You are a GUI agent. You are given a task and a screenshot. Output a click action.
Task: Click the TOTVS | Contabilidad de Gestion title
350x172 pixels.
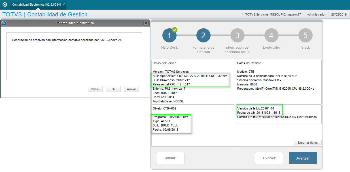click(45, 14)
